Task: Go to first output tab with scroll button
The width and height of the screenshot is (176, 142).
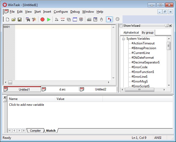Action: tap(10, 131)
